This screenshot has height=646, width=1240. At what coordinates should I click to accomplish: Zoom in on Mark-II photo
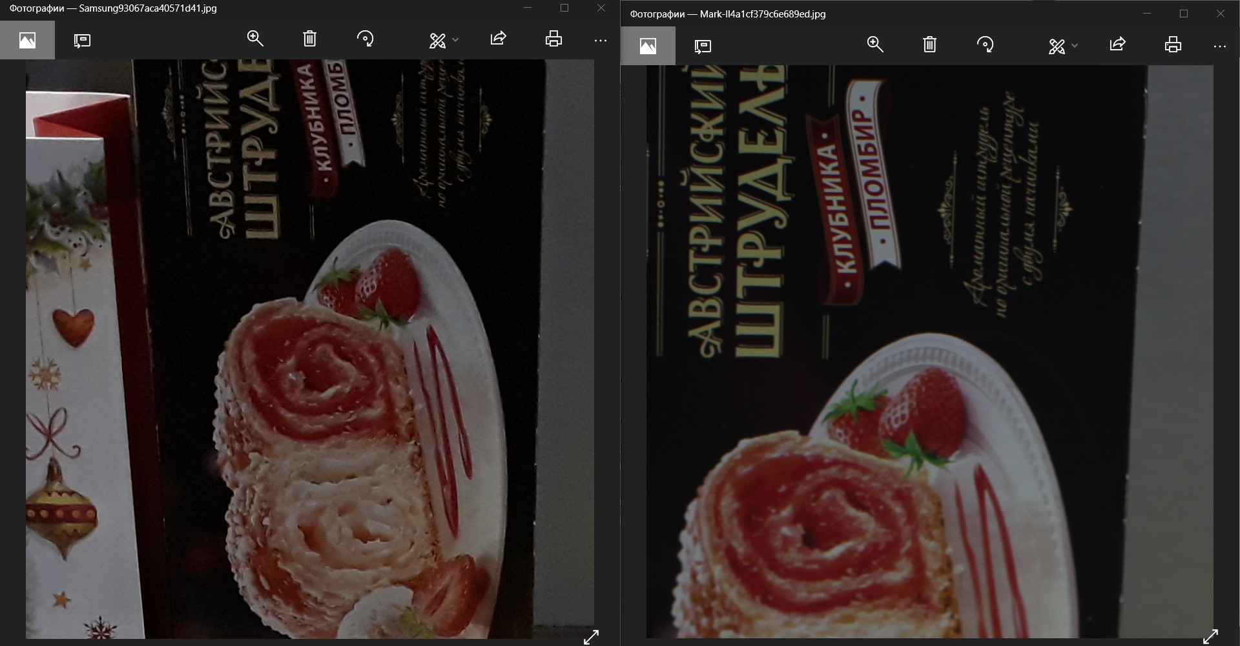click(875, 44)
